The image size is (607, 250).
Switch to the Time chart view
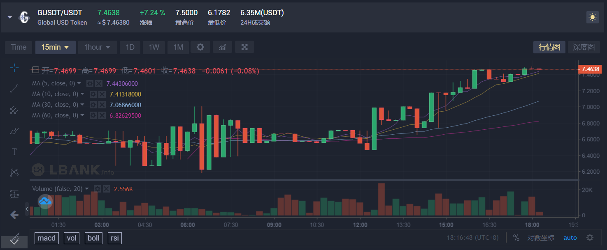[x=19, y=47]
